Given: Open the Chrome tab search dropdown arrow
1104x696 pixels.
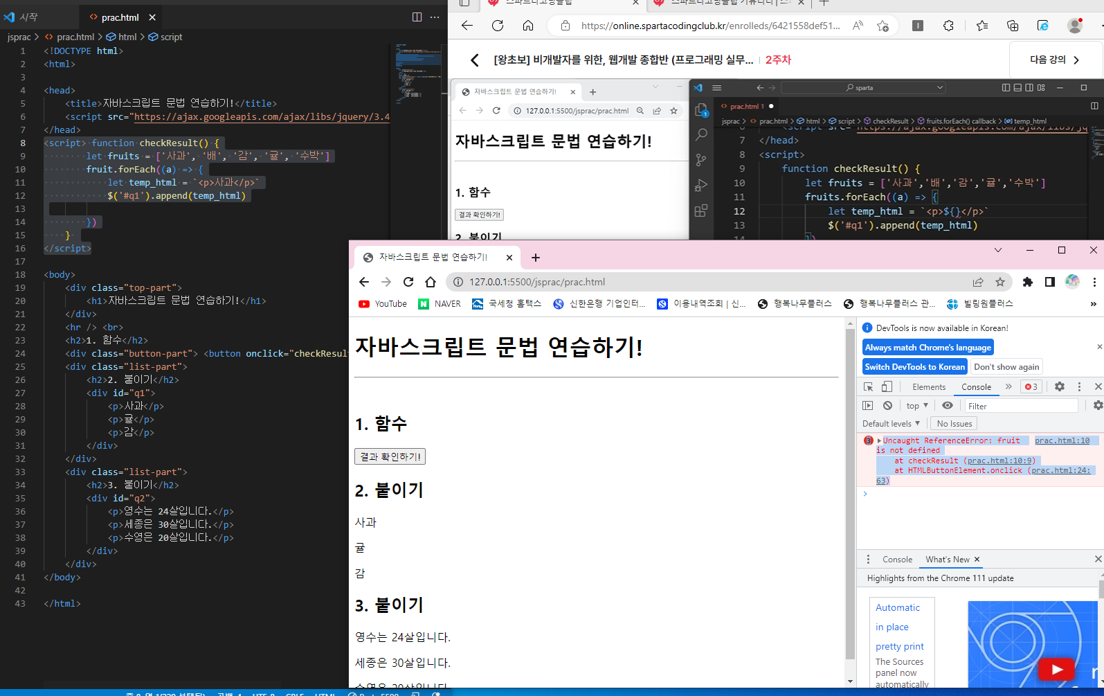Looking at the screenshot, I should point(997,250).
